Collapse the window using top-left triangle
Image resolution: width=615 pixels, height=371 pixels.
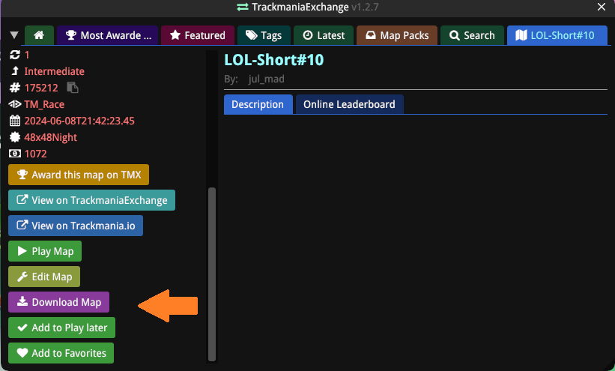pos(14,35)
